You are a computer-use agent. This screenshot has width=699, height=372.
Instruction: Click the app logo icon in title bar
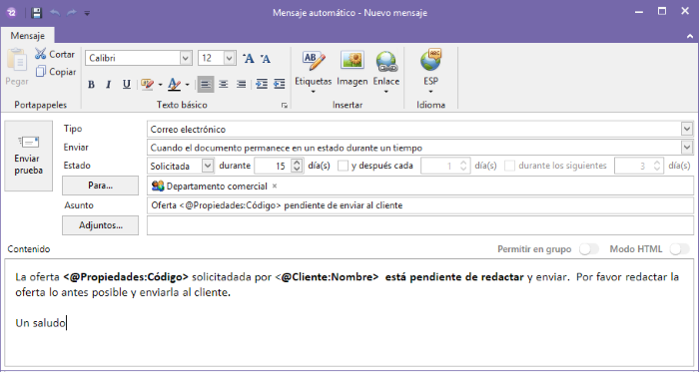coord(12,12)
